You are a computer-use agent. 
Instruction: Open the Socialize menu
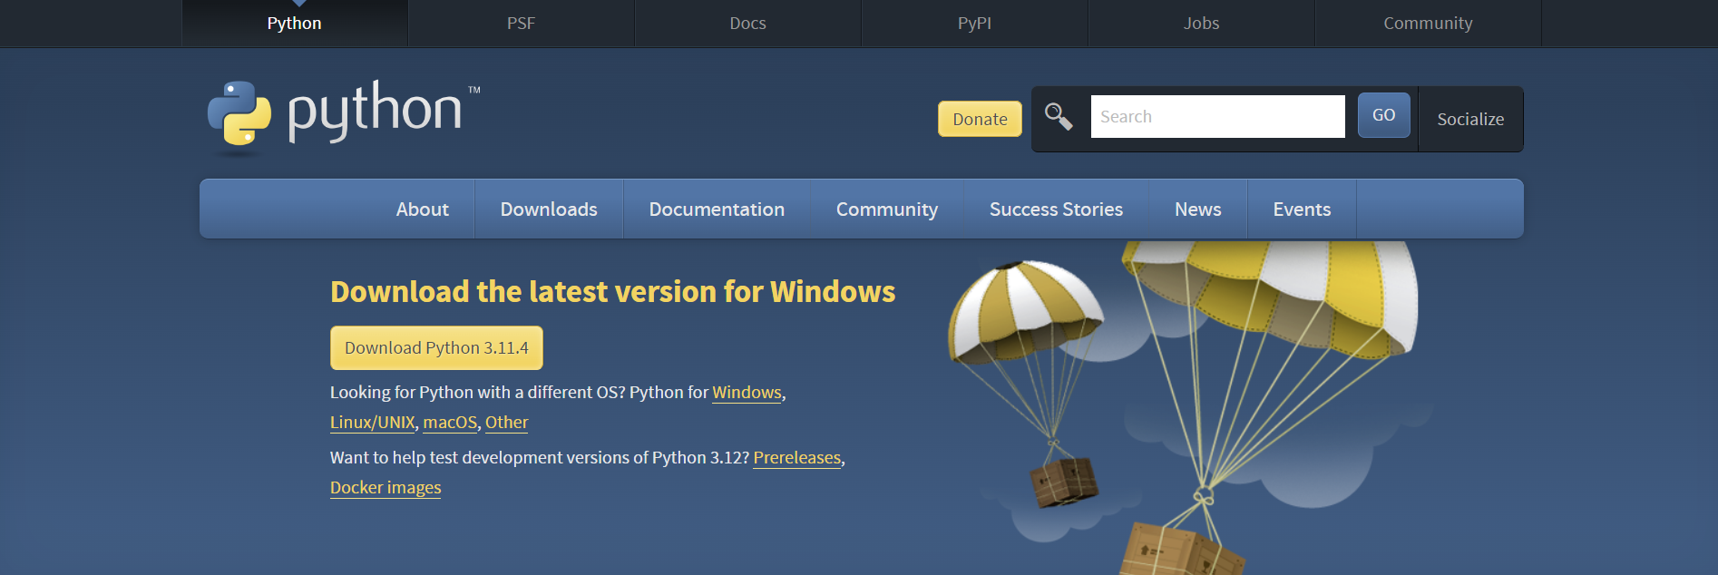click(1470, 119)
